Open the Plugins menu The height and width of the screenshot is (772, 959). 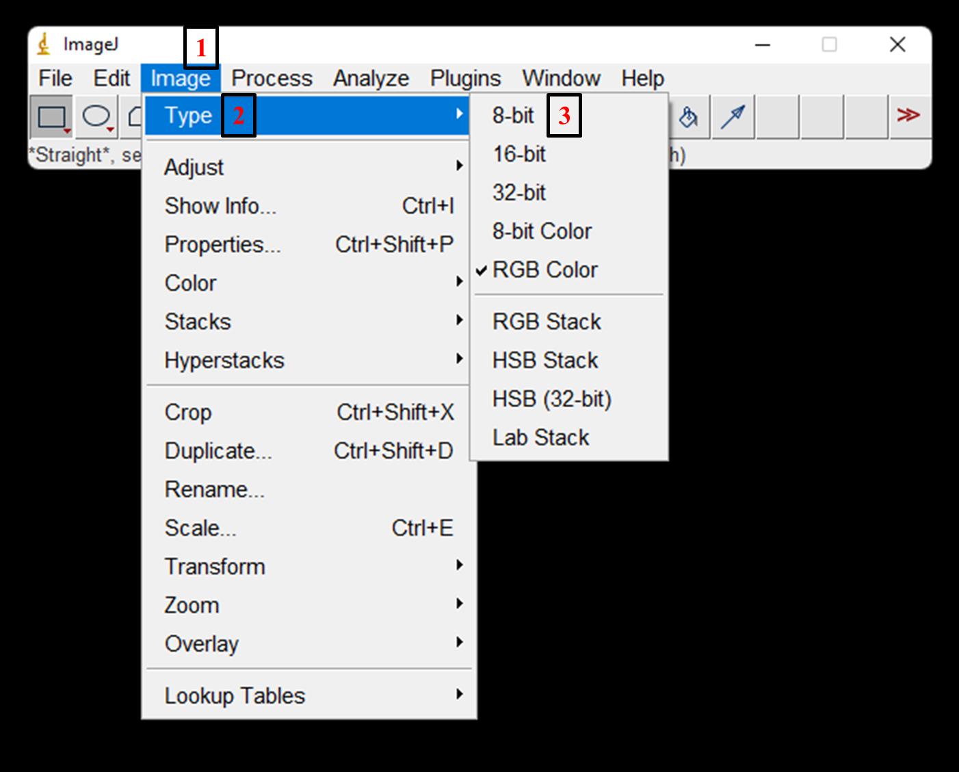[x=465, y=78]
